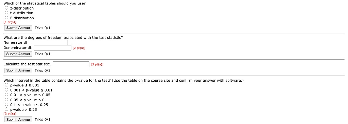The width and height of the screenshot is (348, 124).
Task: Submit the p-value interval answer
Action: tap(18, 120)
